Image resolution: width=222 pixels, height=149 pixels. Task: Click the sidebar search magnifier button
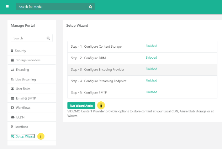point(48,38)
